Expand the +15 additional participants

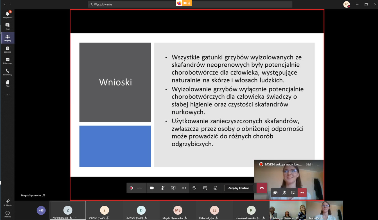click(41, 210)
